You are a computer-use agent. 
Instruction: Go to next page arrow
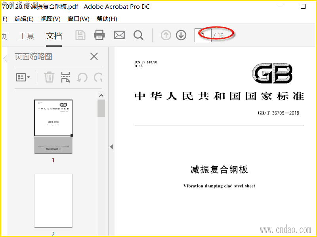pyautogui.click(x=181, y=35)
